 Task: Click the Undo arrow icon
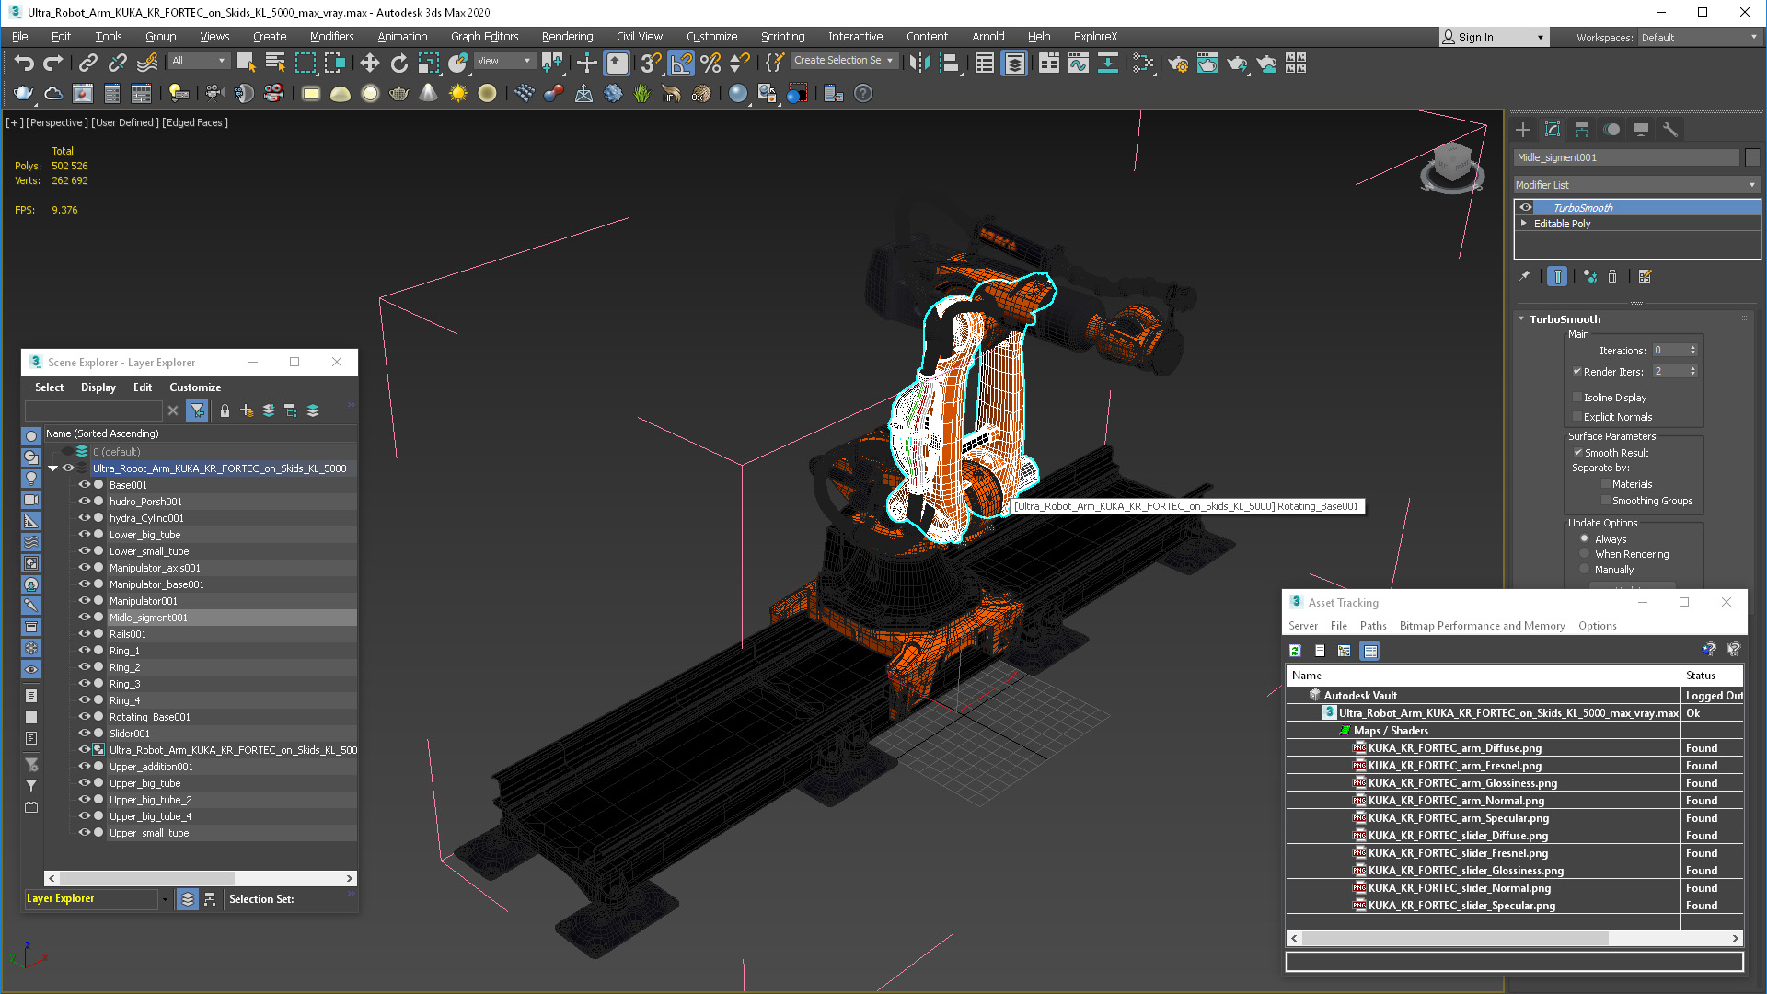pos(24,63)
